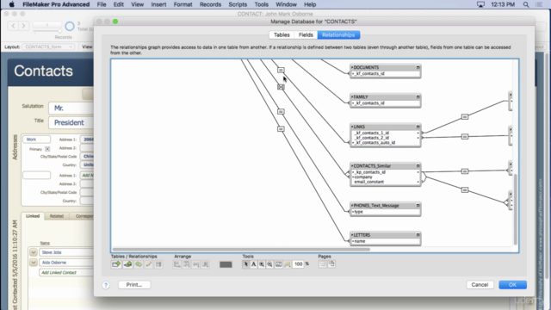
Task: Click the relationship box between LINKS's _kf_contacts_1_id and the cut-off right table
Action: coord(465,117)
